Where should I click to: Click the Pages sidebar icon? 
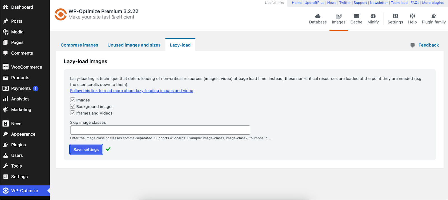coord(6,42)
